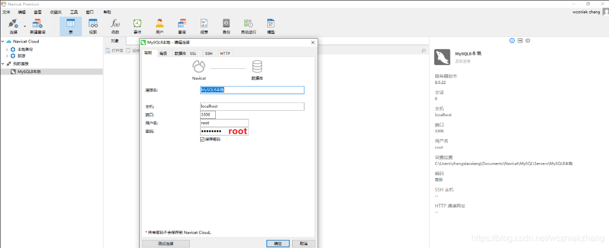Open the 收藏夹 favorites menu

(56, 12)
